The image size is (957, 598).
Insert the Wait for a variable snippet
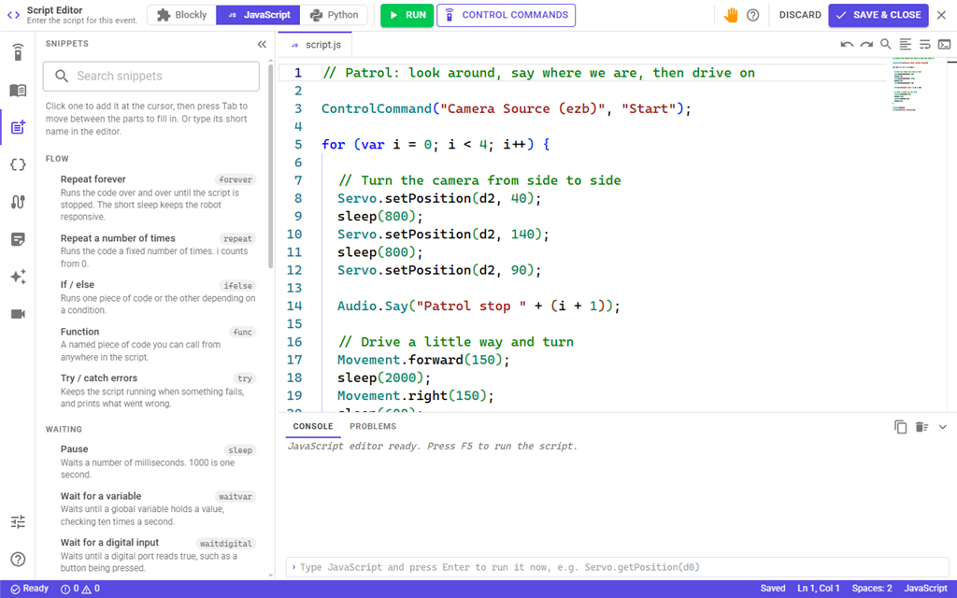click(150, 508)
